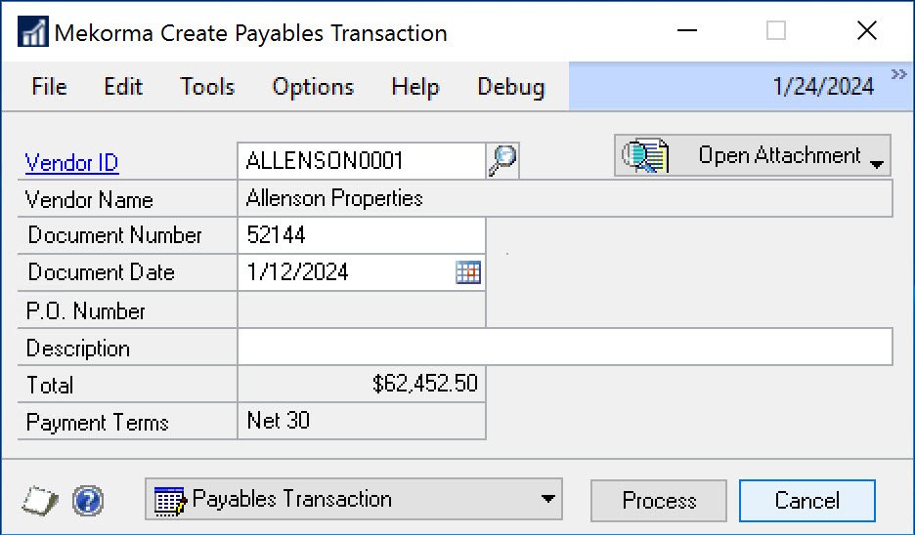The height and width of the screenshot is (535, 915).
Task: Open the Tools menu
Action: click(207, 87)
